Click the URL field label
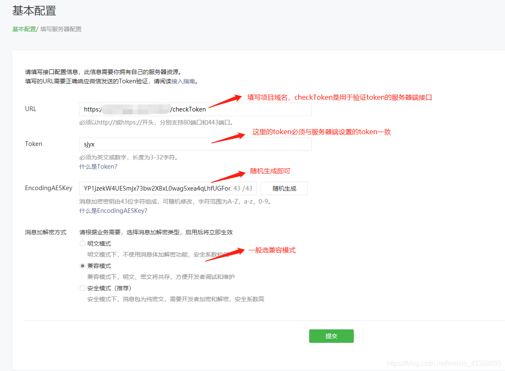The width and height of the screenshot is (505, 371). 31,109
